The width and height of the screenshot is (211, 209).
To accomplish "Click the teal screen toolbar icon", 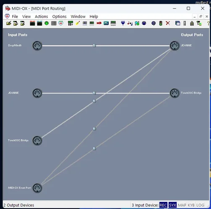I will 106,23.
